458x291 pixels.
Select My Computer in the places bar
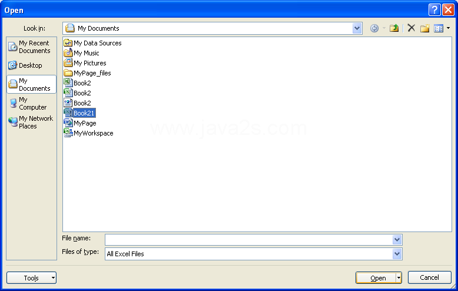click(x=32, y=104)
